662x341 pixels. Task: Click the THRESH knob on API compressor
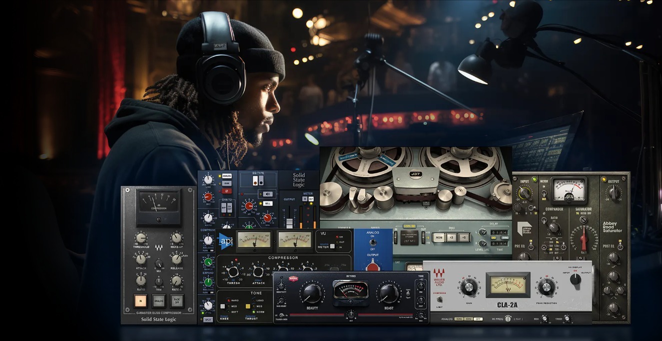[x=233, y=272]
